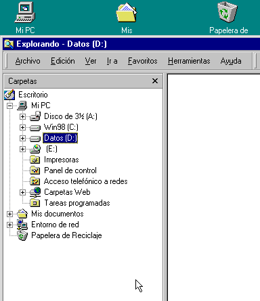Expand the Mis documentos tree node

click(x=9, y=214)
